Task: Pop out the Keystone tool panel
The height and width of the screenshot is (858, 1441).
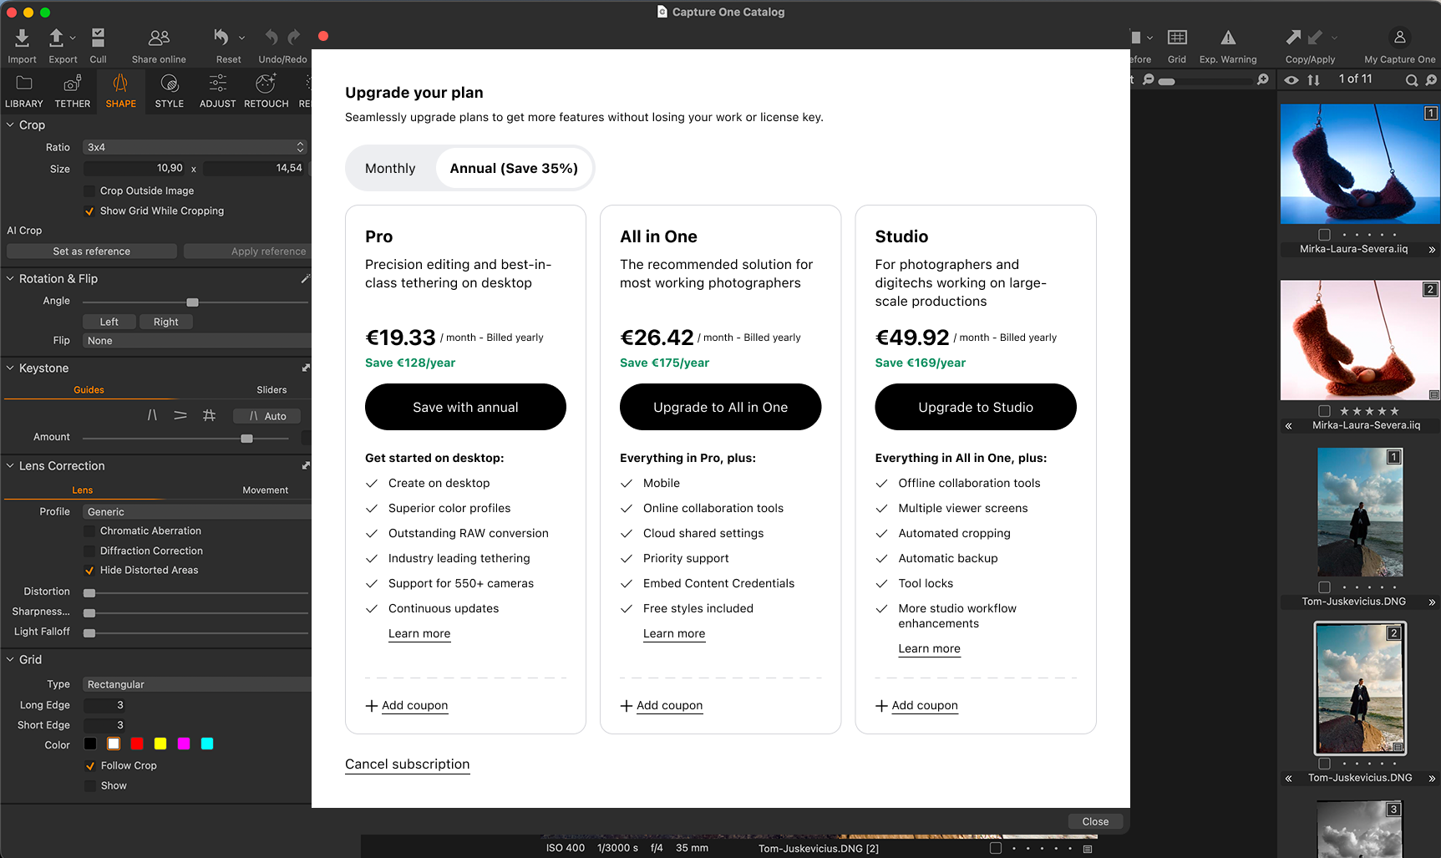Action: click(306, 368)
